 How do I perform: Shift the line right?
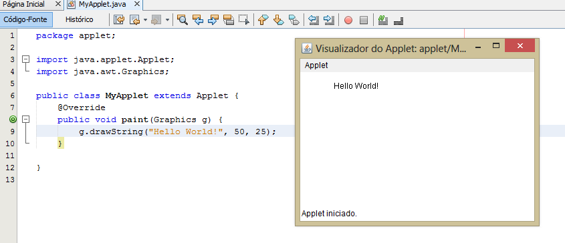329,20
